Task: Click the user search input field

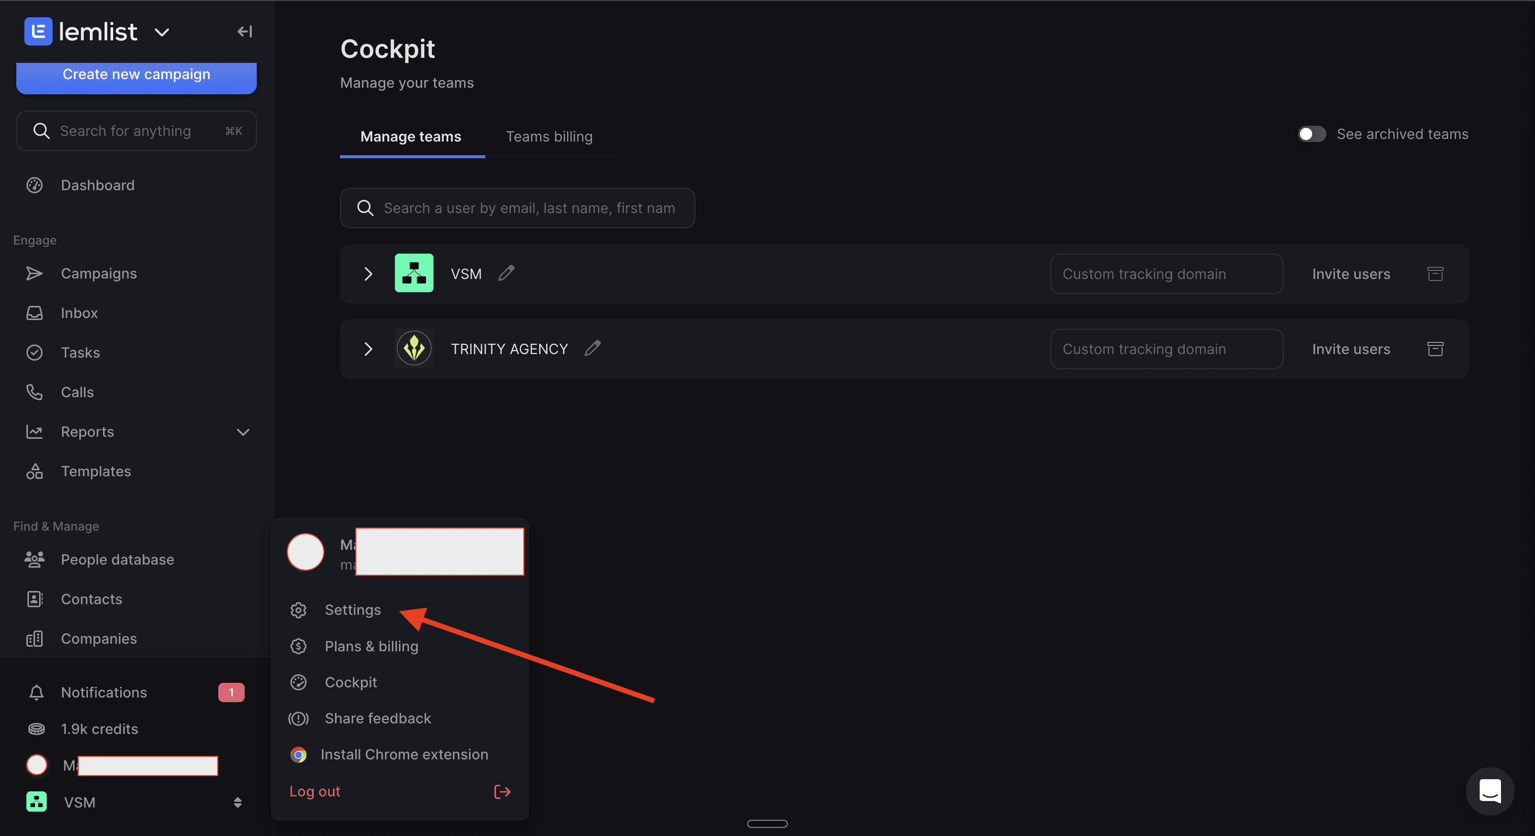Action: click(528, 208)
